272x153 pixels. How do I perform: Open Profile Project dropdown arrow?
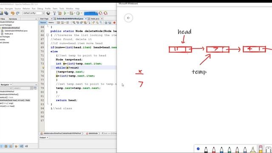pyautogui.click(x=81, y=13)
